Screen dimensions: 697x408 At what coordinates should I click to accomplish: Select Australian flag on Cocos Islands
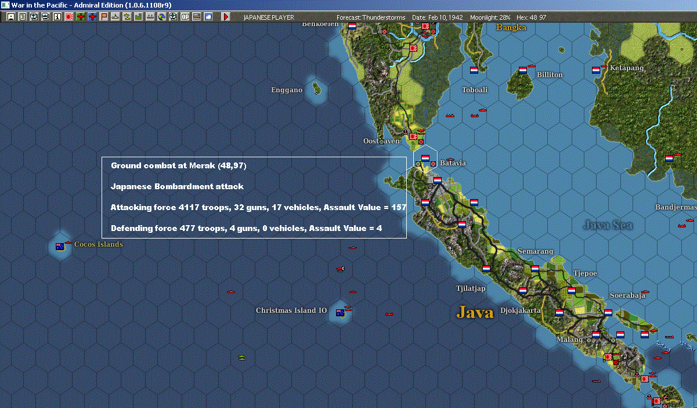tap(59, 247)
